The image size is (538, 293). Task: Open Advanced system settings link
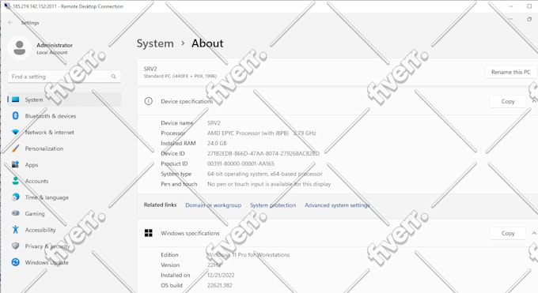click(x=337, y=205)
